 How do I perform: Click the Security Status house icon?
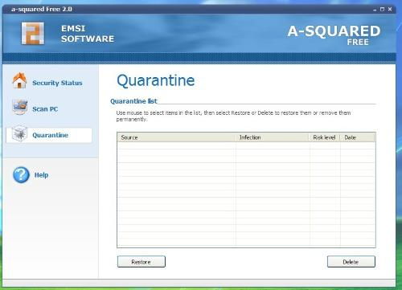click(19, 80)
